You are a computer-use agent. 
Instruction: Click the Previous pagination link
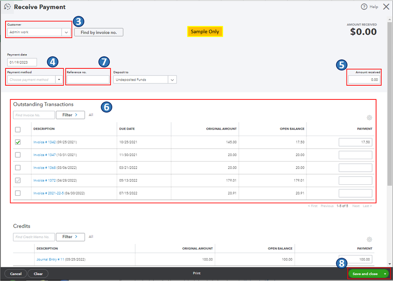pos(327,206)
